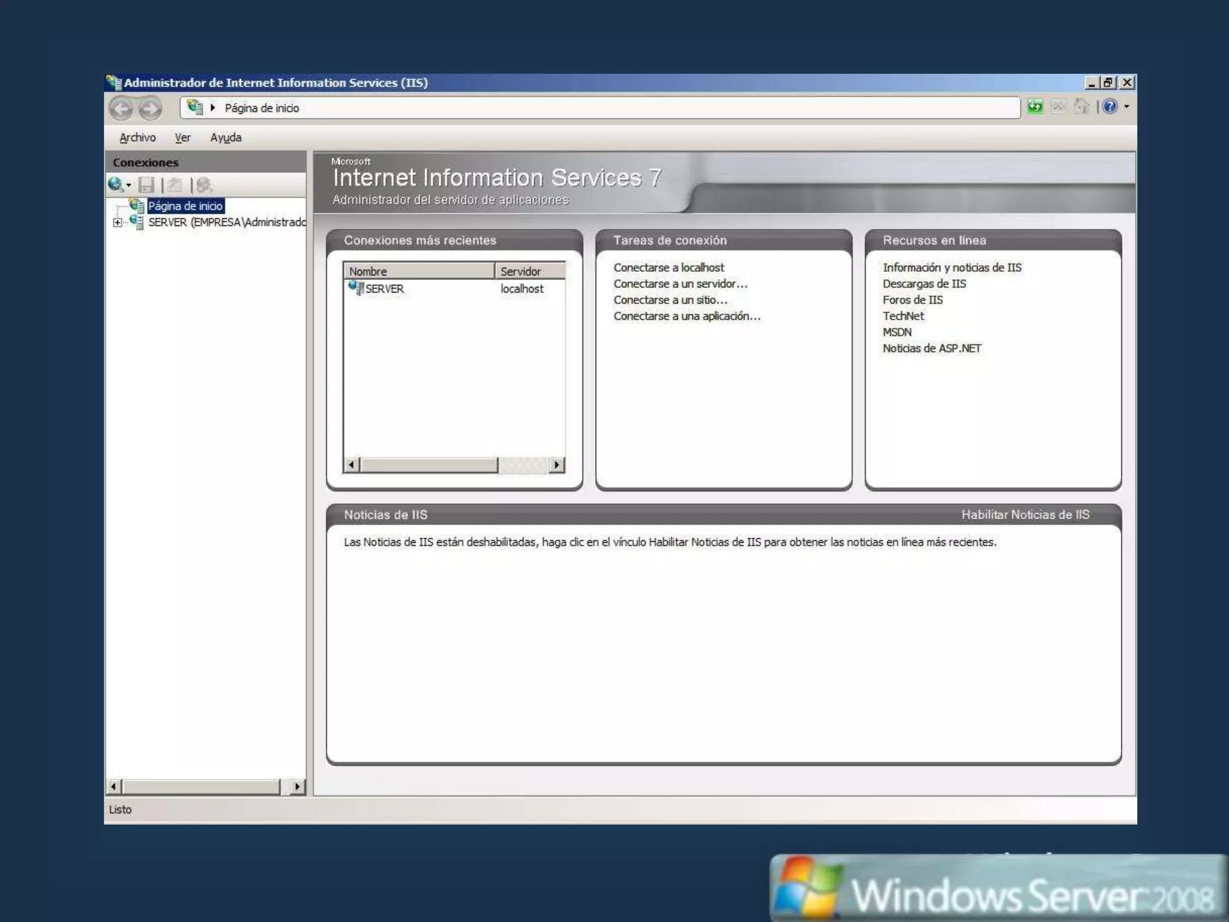Click the save connections floppy icon
The width and height of the screenshot is (1229, 922).
click(146, 185)
